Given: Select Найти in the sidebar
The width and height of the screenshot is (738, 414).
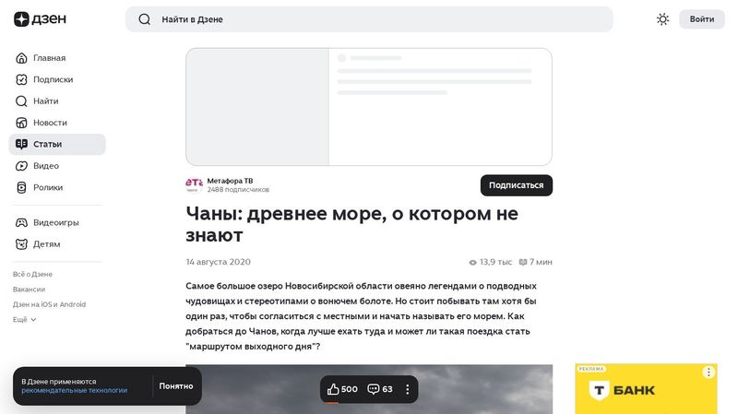Looking at the screenshot, I should pos(45,101).
